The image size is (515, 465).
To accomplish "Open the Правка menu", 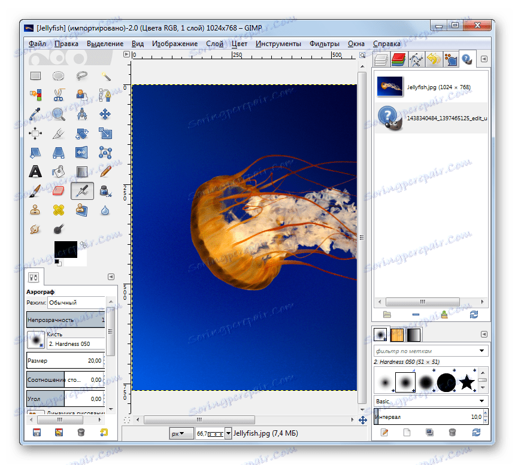I will (66, 44).
